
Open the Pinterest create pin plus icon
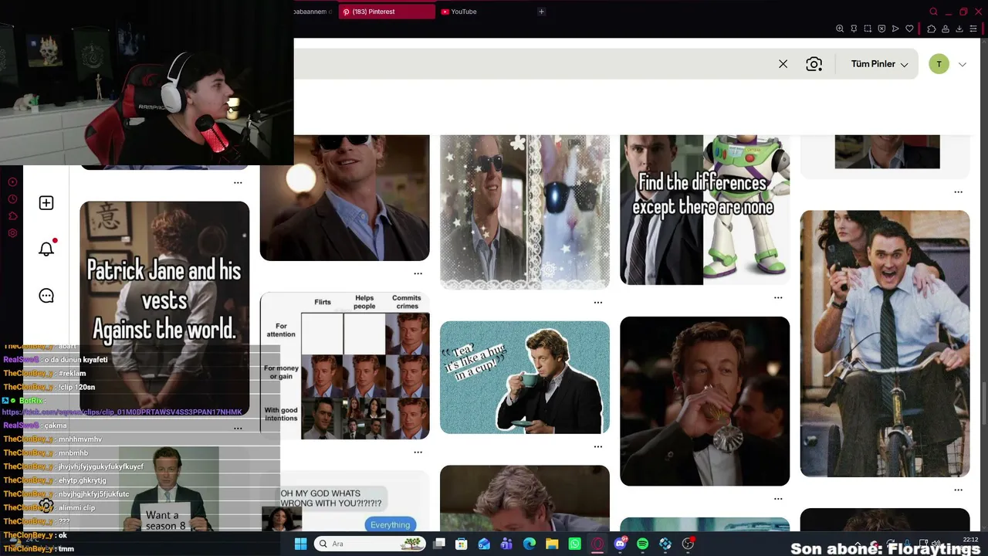coord(46,202)
